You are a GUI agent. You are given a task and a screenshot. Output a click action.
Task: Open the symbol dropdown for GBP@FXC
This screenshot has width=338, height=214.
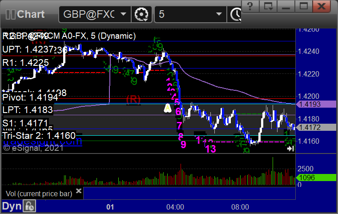tap(123, 14)
